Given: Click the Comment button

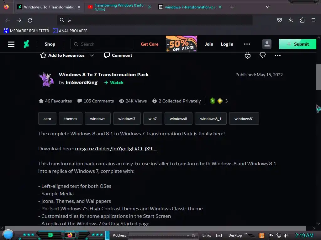Looking at the screenshot, I should tap(118, 55).
